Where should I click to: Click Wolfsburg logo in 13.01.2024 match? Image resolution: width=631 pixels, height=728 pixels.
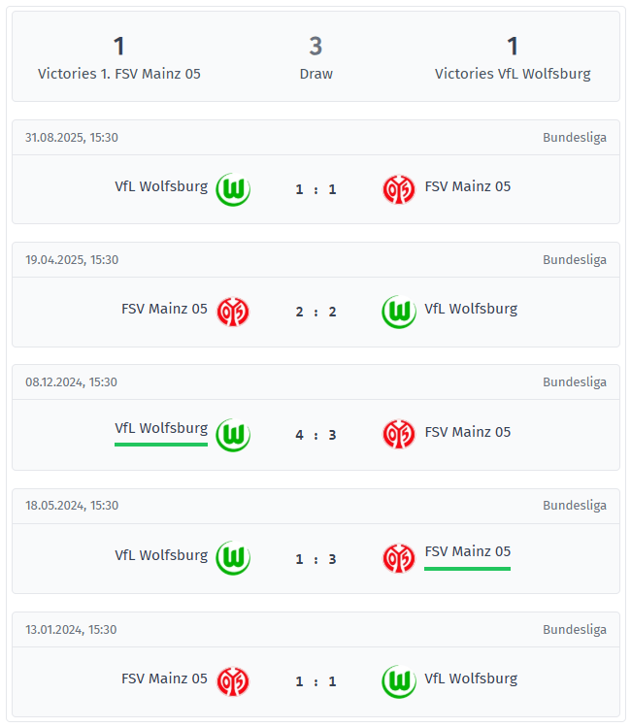(x=398, y=681)
